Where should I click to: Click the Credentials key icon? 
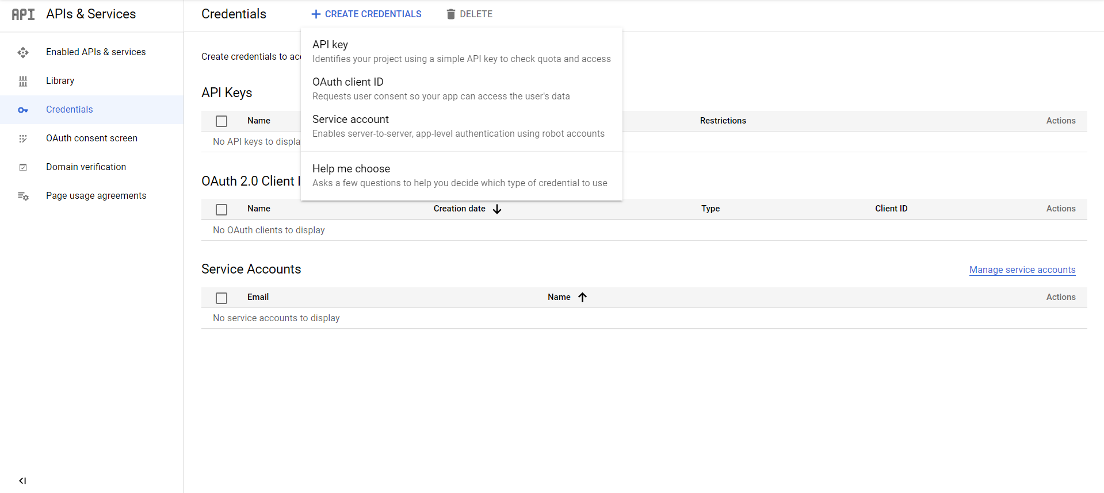[23, 110]
